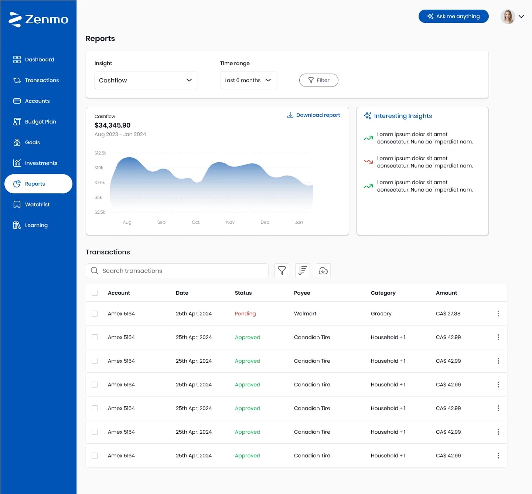532x494 pixels.
Task: Check the Walmart transaction checkbox
Action: [x=95, y=314]
